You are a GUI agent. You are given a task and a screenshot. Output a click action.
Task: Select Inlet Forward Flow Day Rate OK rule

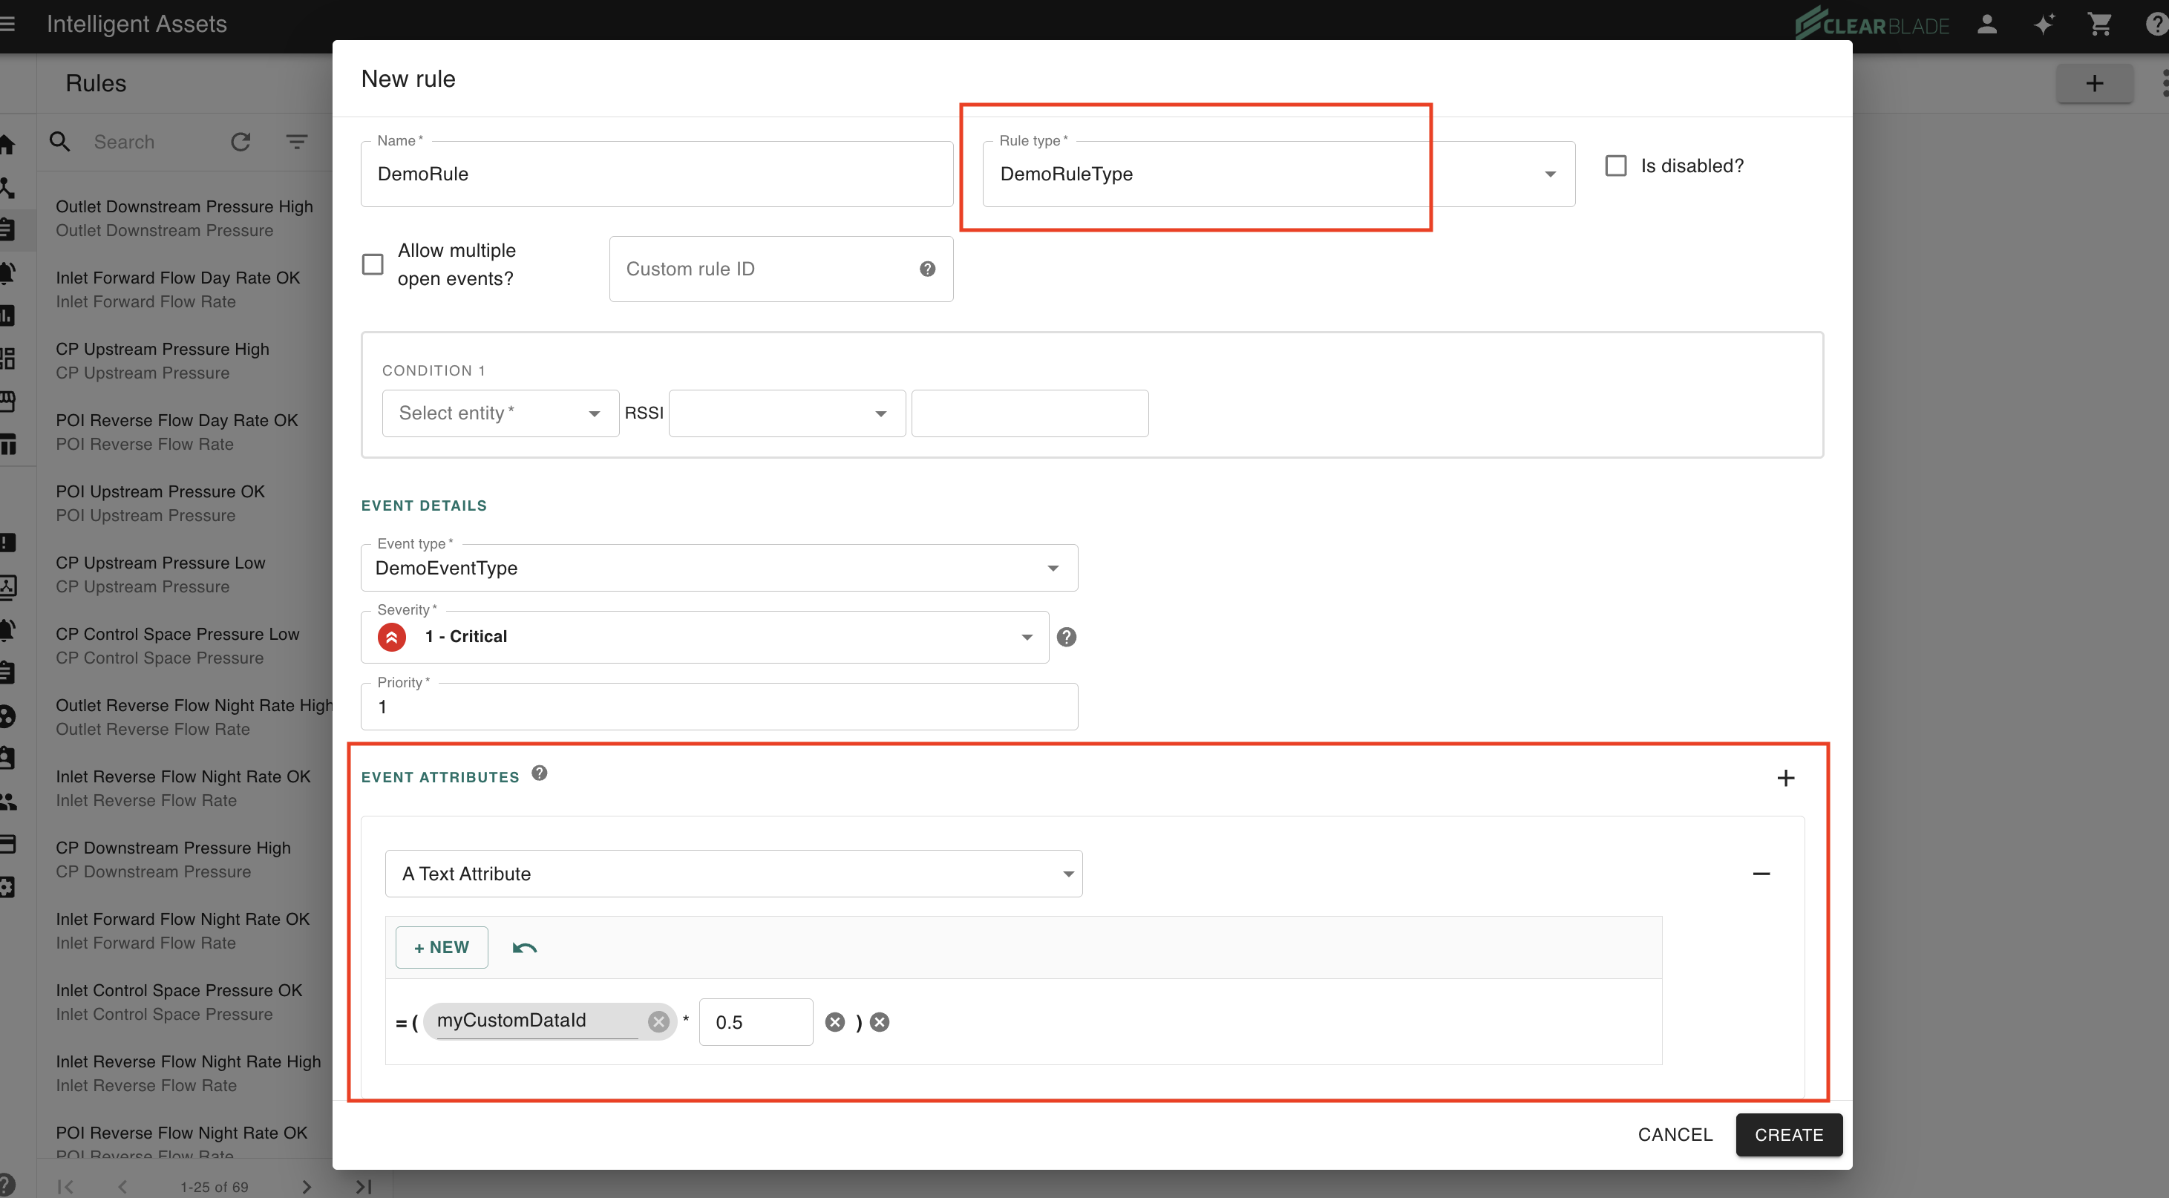177,289
